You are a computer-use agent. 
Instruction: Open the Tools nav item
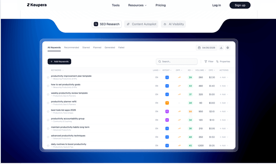(x=116, y=5)
